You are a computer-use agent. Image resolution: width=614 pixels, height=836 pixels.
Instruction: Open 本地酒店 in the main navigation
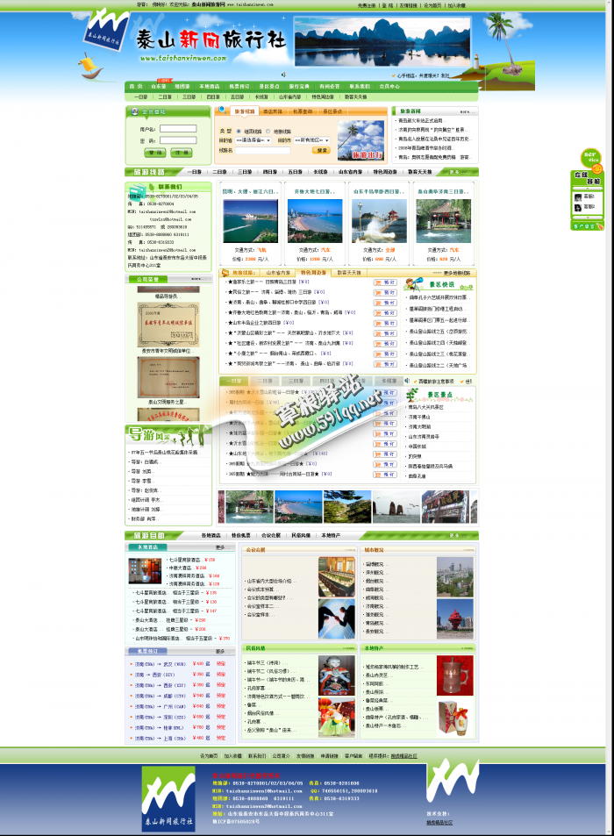pos(210,86)
